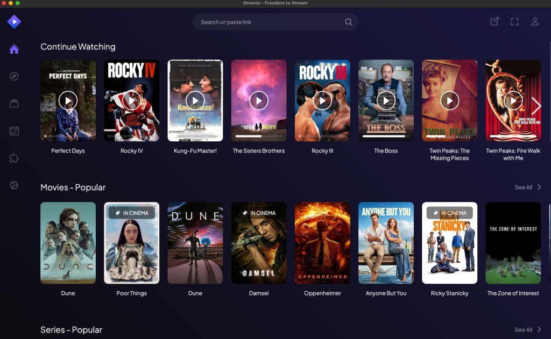Viewport: 551px width, 339px height.
Task: Play Perfect Days from Continue Watching
Action: [68, 100]
